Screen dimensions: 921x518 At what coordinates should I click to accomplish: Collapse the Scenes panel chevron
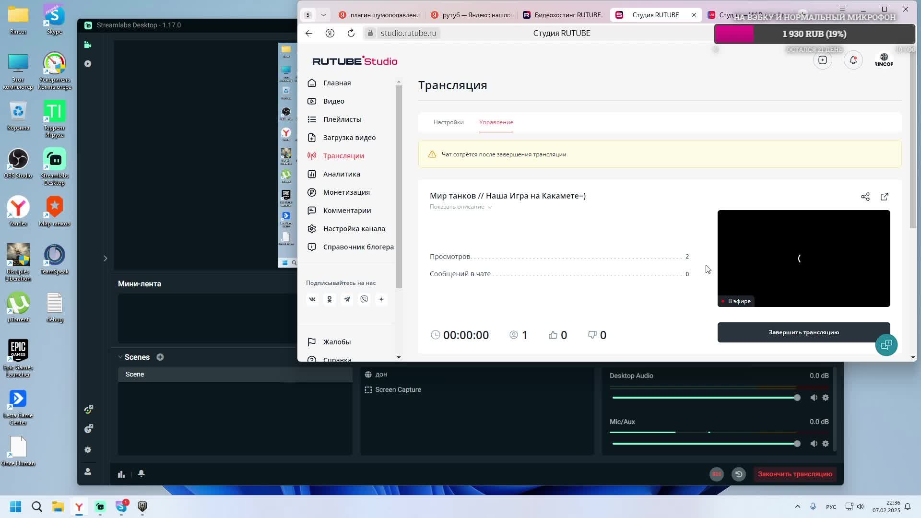[120, 357]
